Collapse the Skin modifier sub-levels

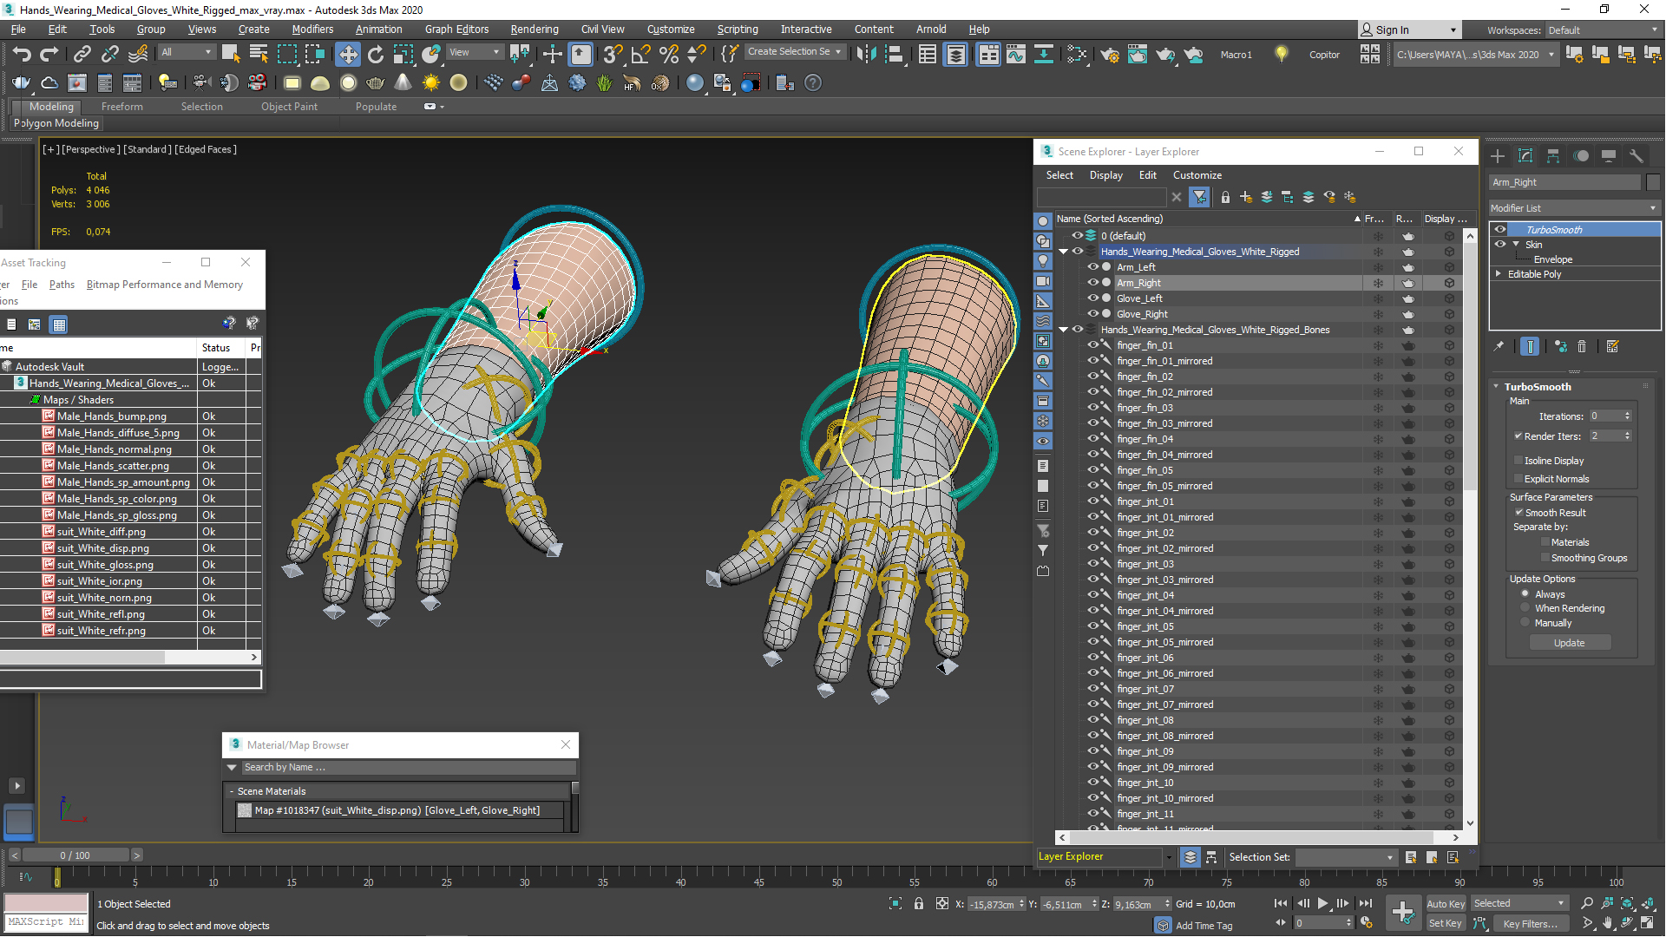coord(1517,245)
